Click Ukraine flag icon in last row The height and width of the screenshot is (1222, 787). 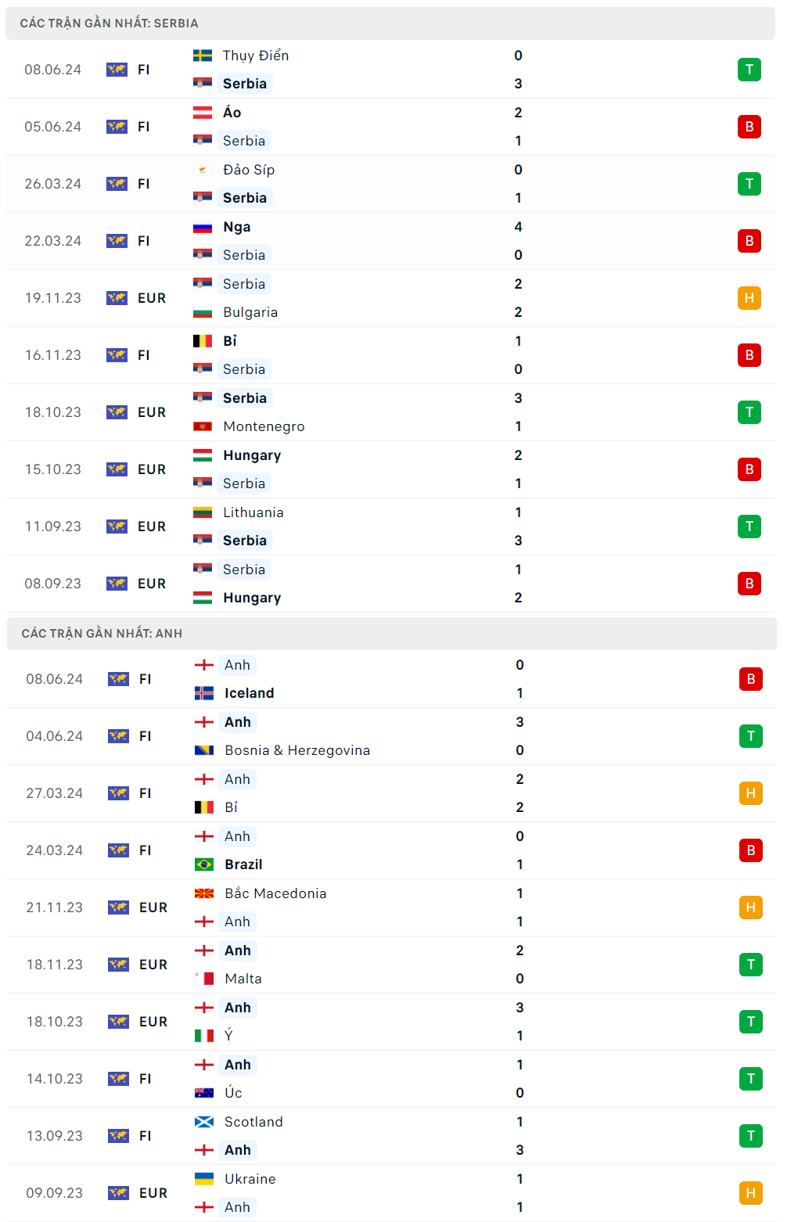[204, 1179]
